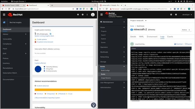The width and height of the screenshot is (195, 109).
Task: Open Red Hat Insights hamburger menu
Action: pyautogui.click(x=4, y=15)
